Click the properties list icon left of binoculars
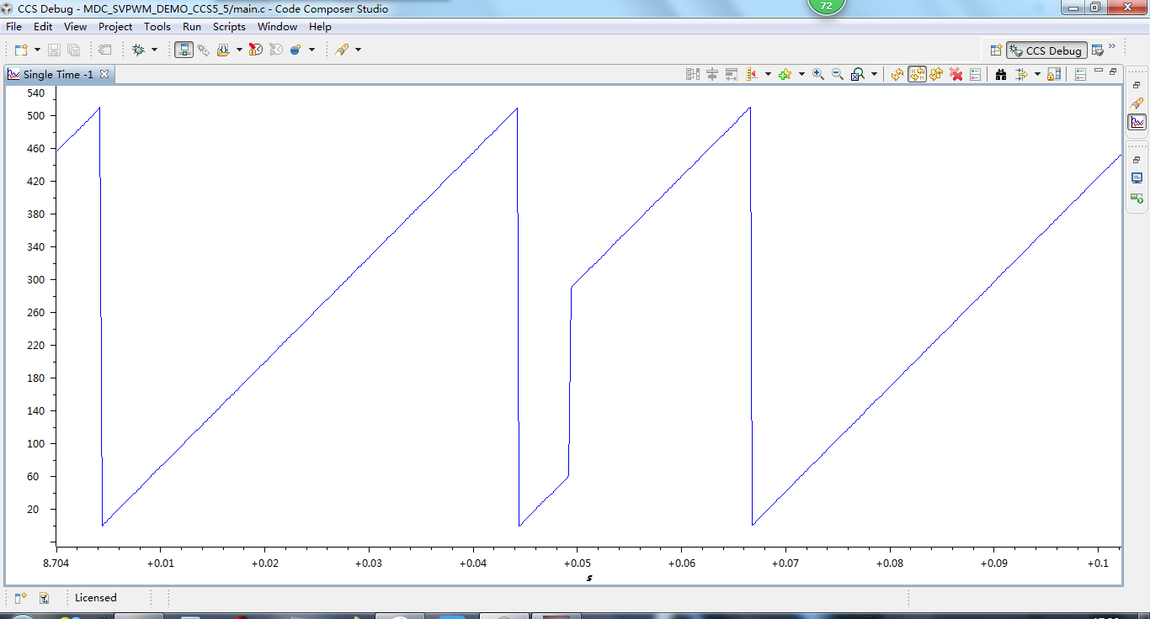Viewport: 1150px width, 619px height. (x=976, y=74)
